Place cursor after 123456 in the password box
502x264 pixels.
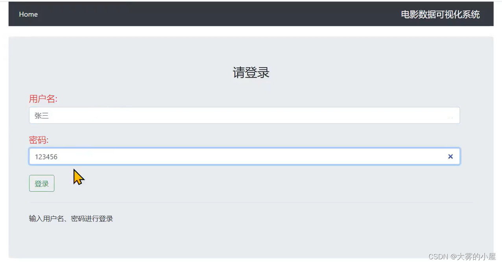click(x=59, y=157)
